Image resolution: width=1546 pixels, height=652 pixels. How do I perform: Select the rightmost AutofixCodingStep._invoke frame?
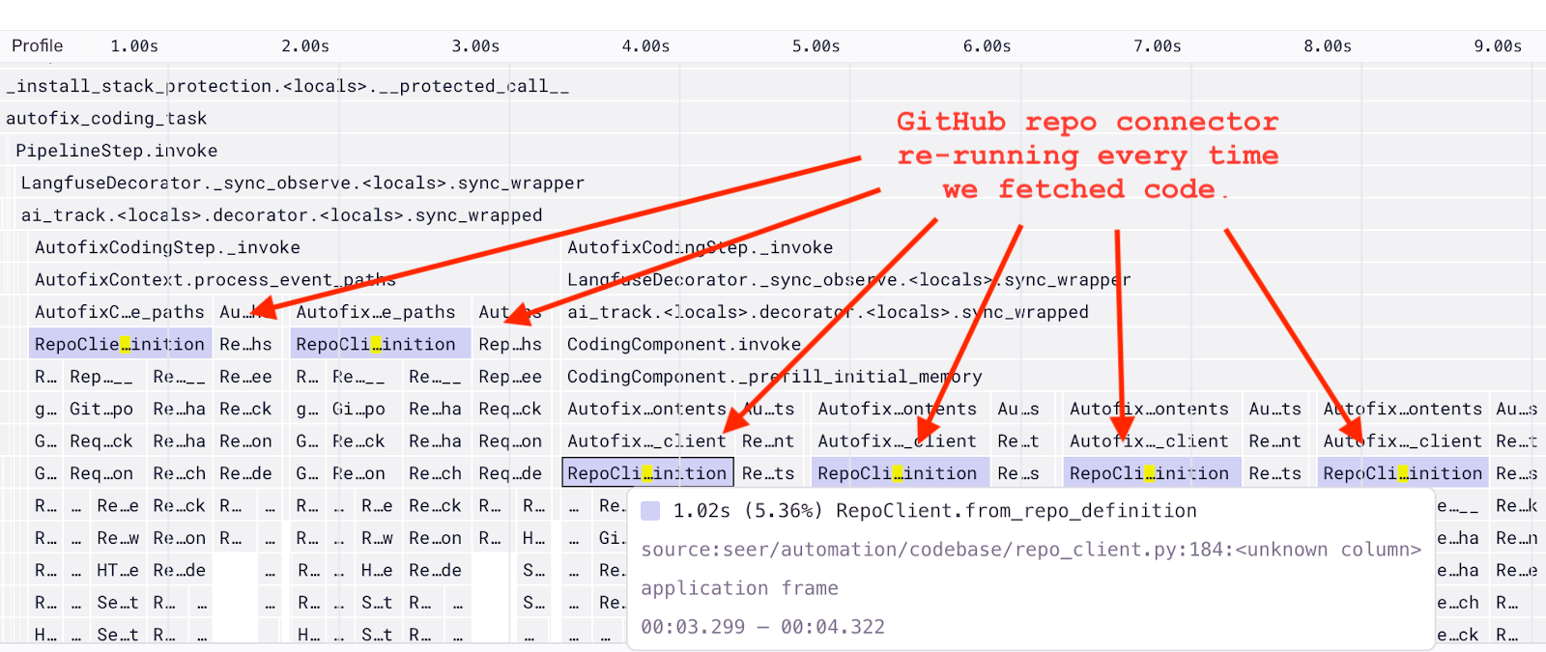(700, 247)
